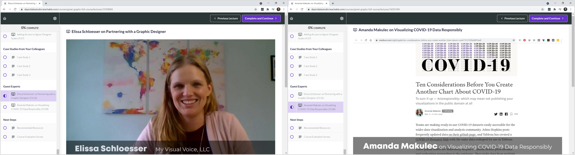Click Previous Lecture in Elissa Schloesser window
The width and height of the screenshot is (575, 155).
click(225, 18)
